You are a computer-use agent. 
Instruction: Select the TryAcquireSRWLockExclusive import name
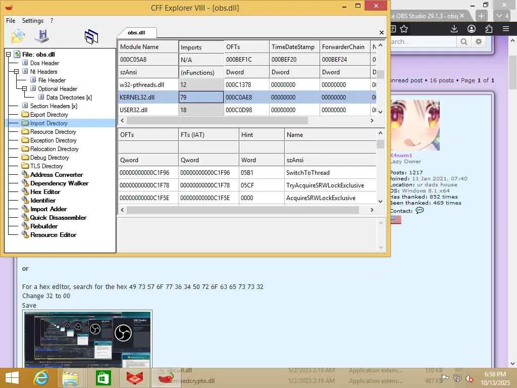pos(325,185)
